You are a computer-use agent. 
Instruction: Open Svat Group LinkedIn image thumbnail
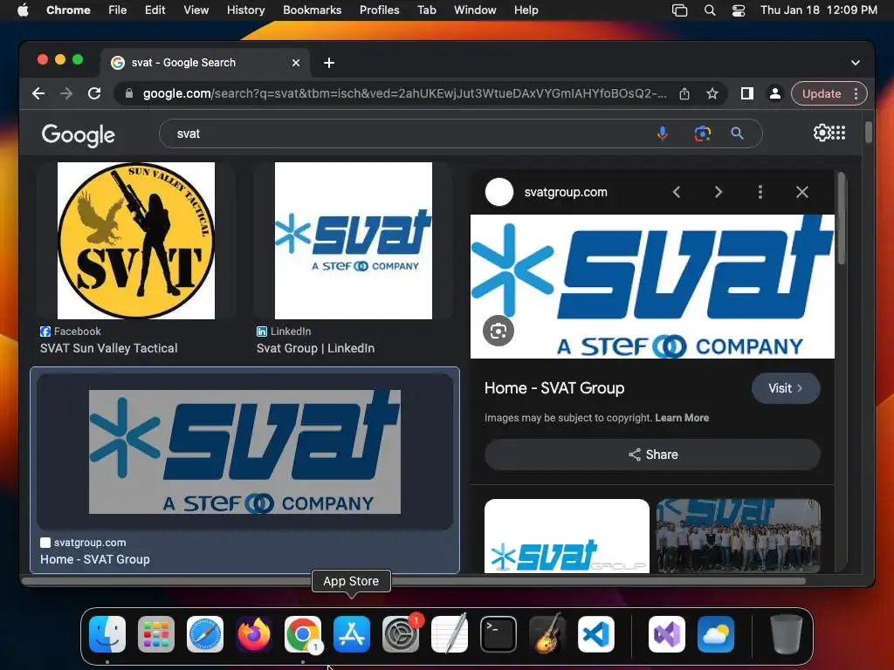(354, 241)
